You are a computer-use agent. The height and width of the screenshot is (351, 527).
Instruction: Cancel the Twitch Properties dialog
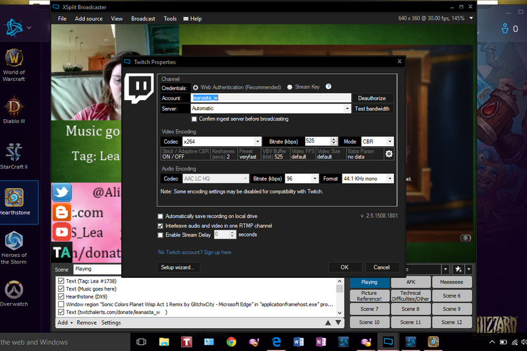381,267
